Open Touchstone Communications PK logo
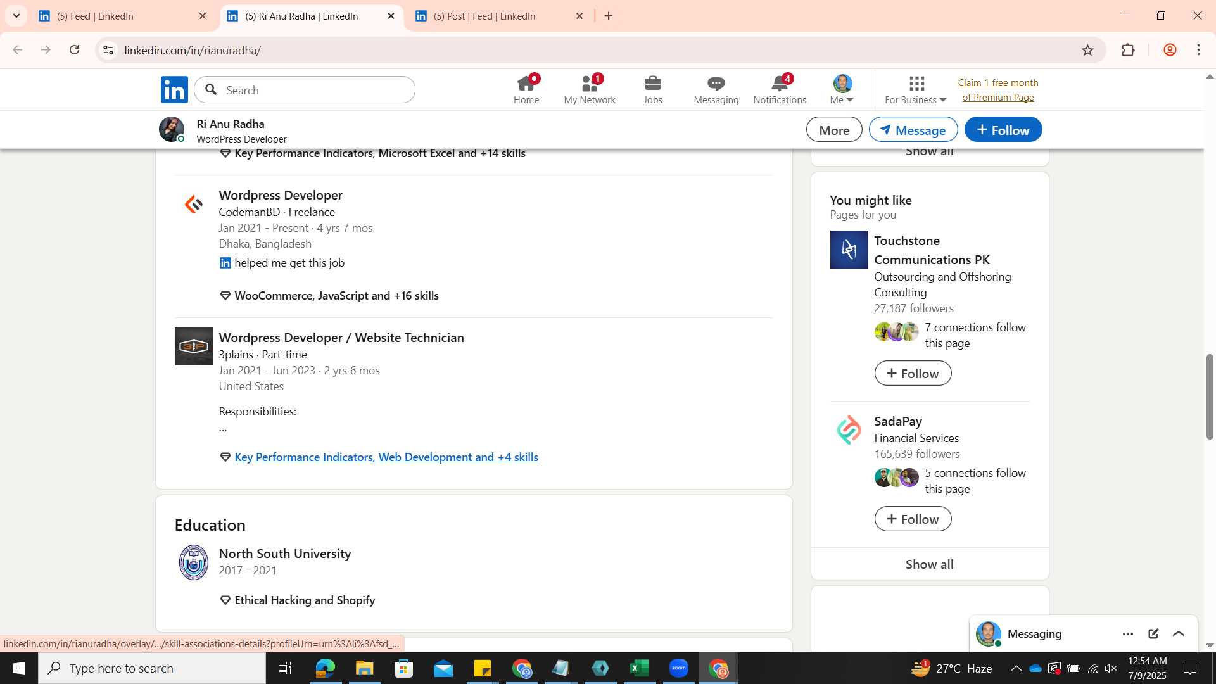 [x=849, y=250]
